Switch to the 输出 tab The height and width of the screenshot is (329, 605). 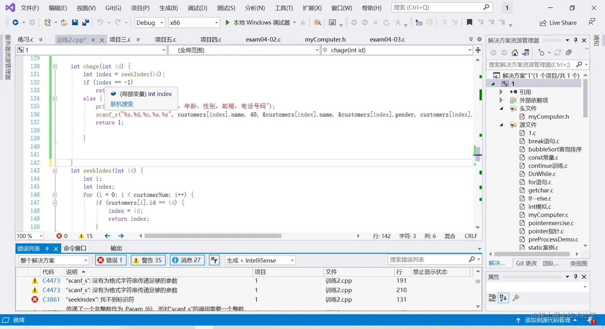(116, 249)
